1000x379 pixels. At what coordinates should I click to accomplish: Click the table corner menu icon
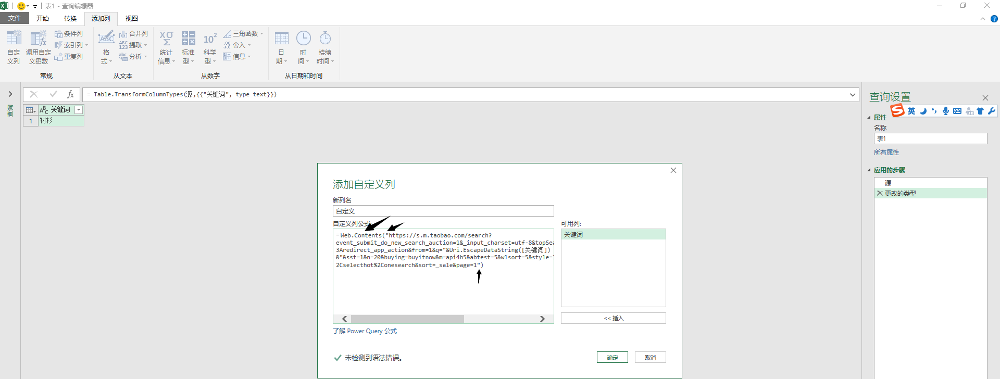click(x=31, y=110)
